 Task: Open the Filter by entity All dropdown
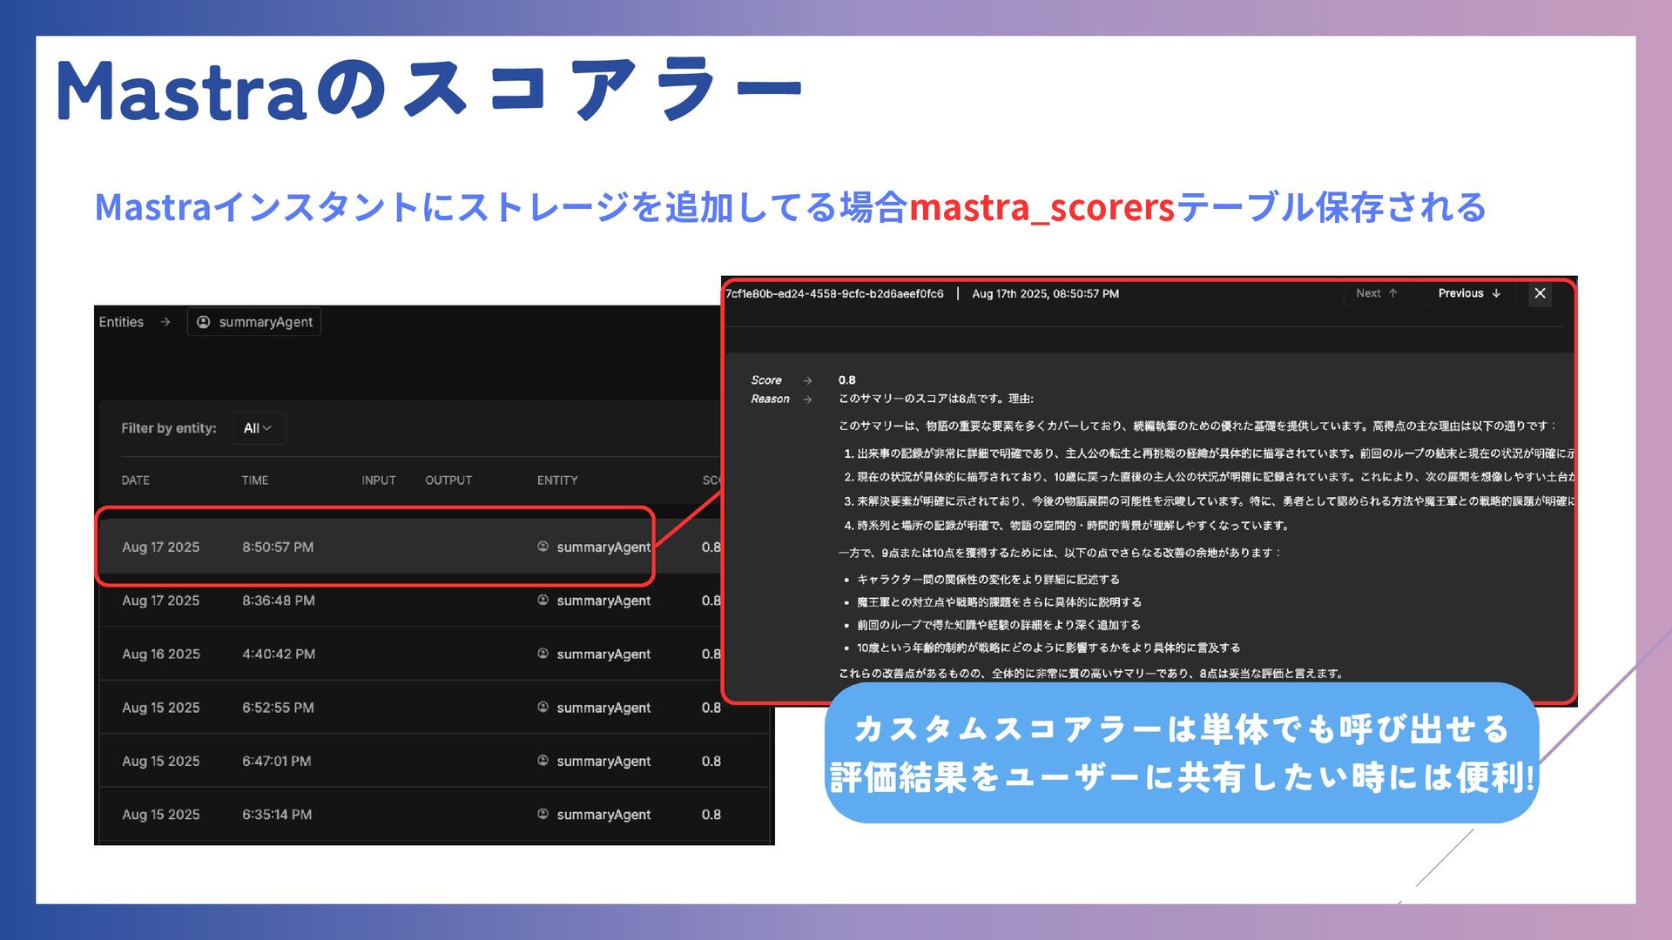click(x=258, y=428)
